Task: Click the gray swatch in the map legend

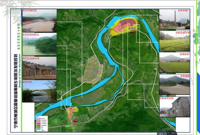Action: [x=39, y=125]
